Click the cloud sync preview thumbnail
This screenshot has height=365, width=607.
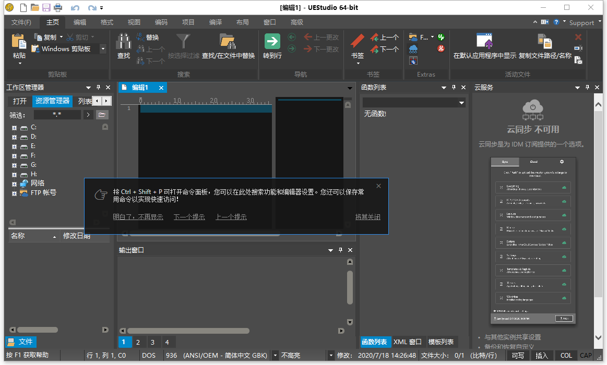533,240
